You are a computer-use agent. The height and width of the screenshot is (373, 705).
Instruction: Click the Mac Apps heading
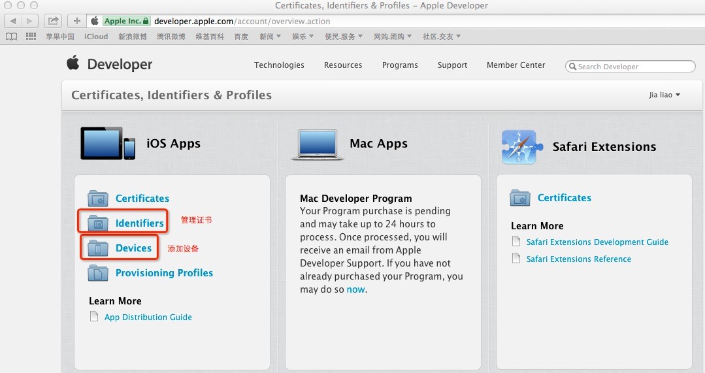click(x=378, y=143)
